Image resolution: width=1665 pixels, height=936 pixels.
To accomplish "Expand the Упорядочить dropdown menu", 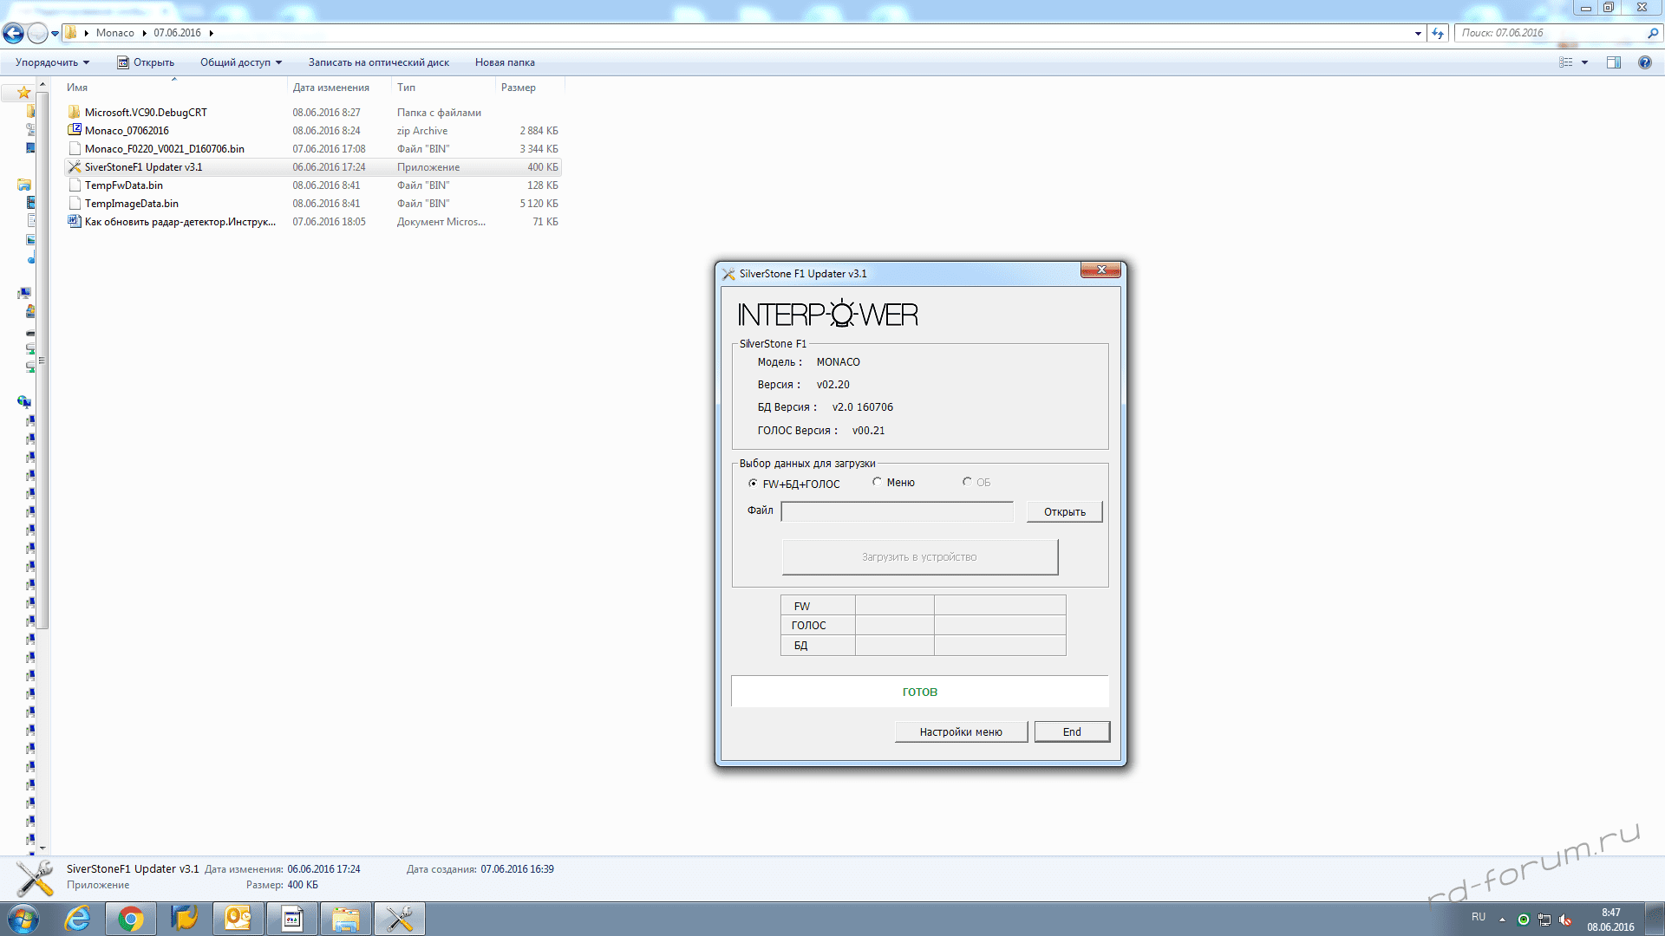I will click(x=52, y=62).
